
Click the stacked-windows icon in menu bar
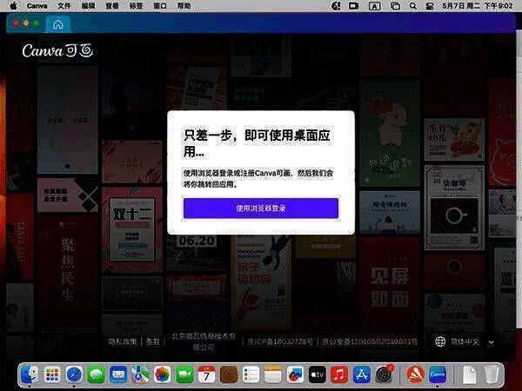[395, 6]
